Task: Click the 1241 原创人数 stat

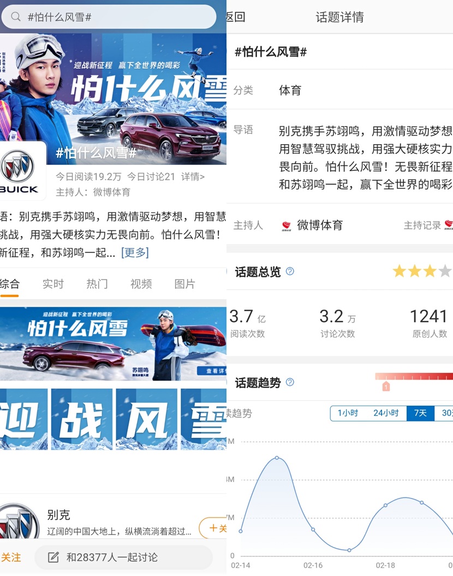Action: coord(429,323)
